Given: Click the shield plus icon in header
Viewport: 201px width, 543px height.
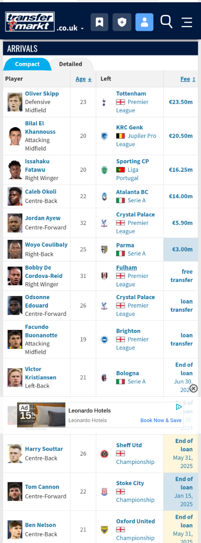Looking at the screenshot, I should pyautogui.click(x=122, y=22).
